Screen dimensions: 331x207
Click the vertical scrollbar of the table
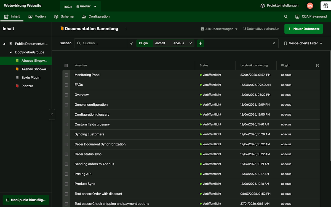pyautogui.click(x=330, y=106)
